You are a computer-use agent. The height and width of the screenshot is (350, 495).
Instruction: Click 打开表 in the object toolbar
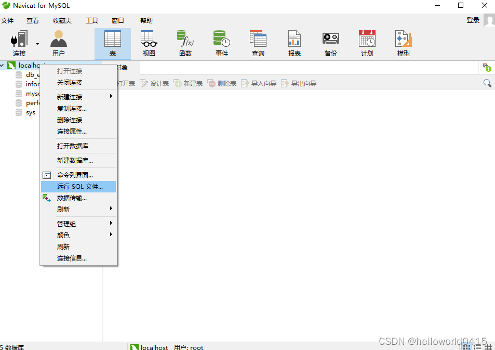pyautogui.click(x=126, y=83)
